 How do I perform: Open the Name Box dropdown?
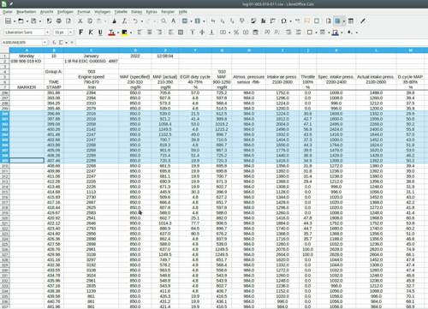[45, 43]
